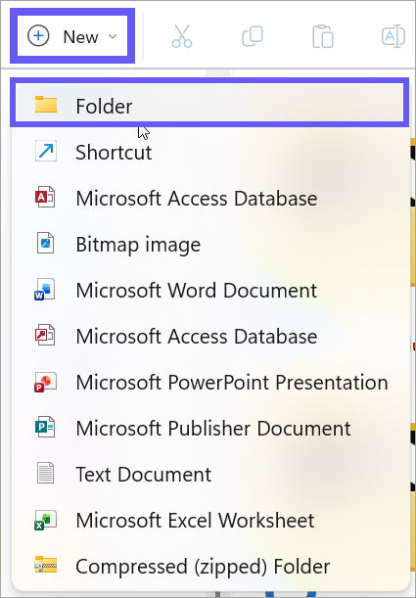Create a Microsoft Publisher Document
416x598 pixels.
(209, 428)
